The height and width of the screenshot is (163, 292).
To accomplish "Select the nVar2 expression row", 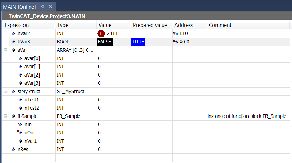I will pos(24,33).
